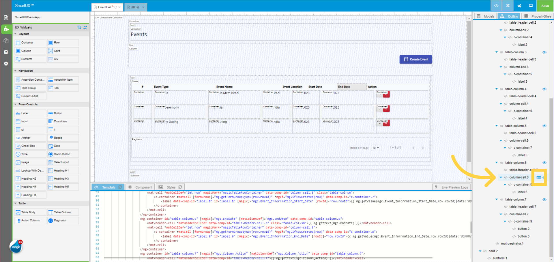Toggle visibility of table-column.3 in Outline
Image resolution: width=554 pixels, height=262 pixels.
(x=545, y=52)
